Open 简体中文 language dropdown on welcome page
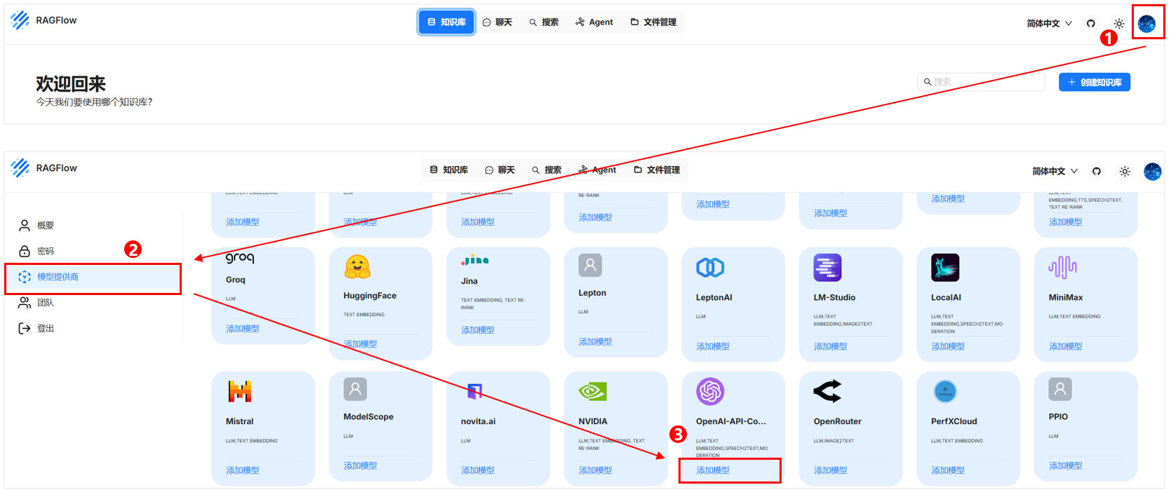Image resolution: width=1171 pixels, height=492 pixels. tap(1049, 23)
